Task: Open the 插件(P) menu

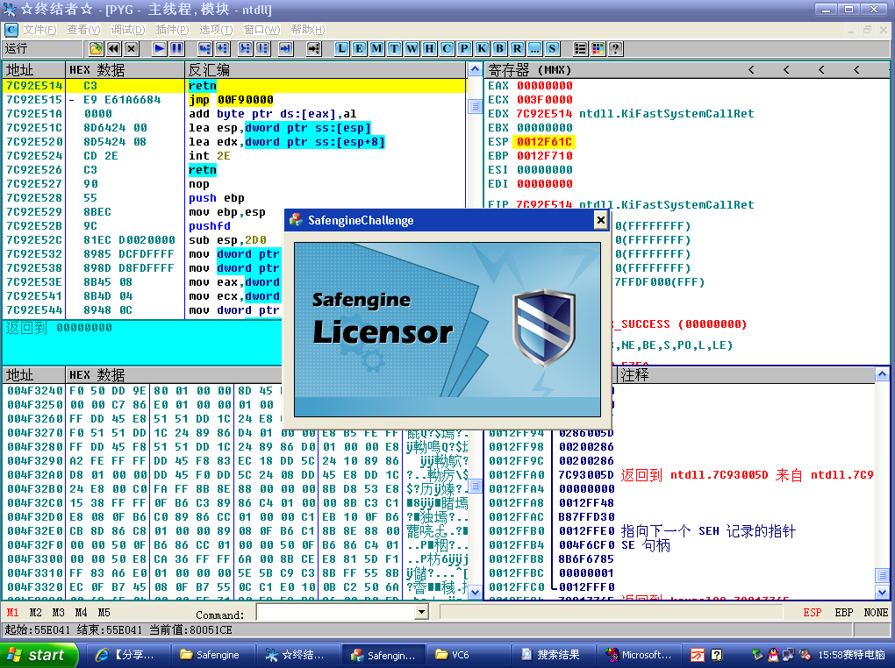Action: [x=172, y=30]
